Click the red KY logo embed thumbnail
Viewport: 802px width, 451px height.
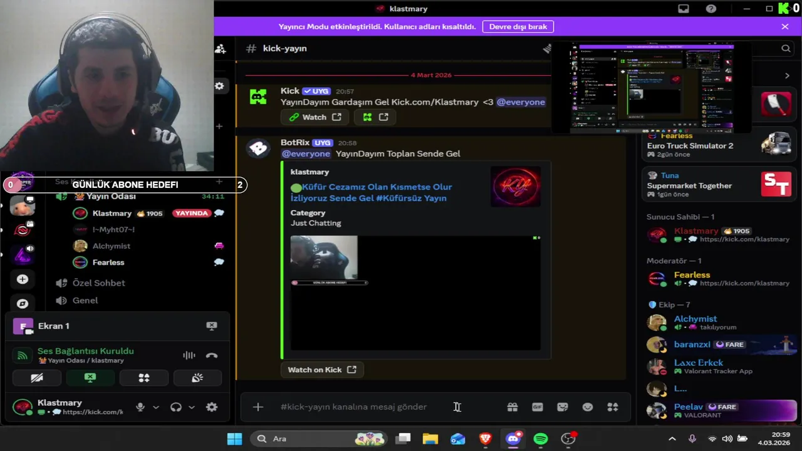(516, 187)
